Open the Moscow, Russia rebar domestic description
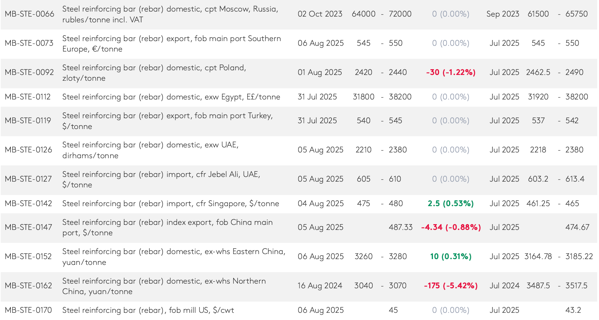The height and width of the screenshot is (320, 599). click(x=170, y=14)
